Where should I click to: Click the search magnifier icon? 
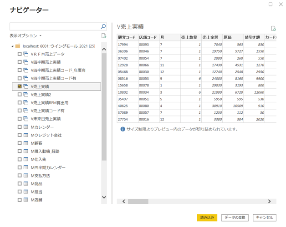(103, 26)
